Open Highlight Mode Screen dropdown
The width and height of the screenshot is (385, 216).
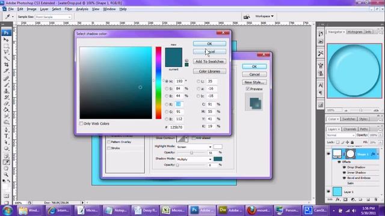click(x=194, y=147)
